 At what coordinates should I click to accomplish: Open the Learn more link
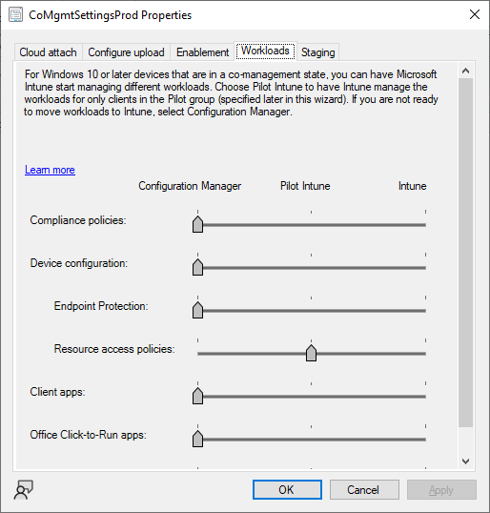(50, 170)
